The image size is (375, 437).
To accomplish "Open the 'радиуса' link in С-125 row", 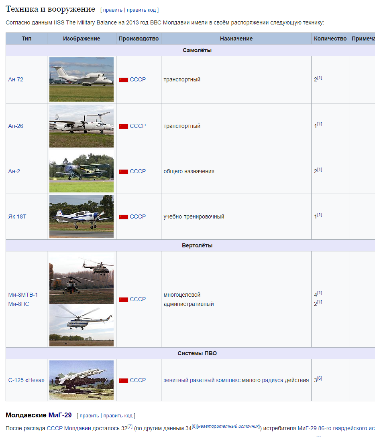I will 273,380.
